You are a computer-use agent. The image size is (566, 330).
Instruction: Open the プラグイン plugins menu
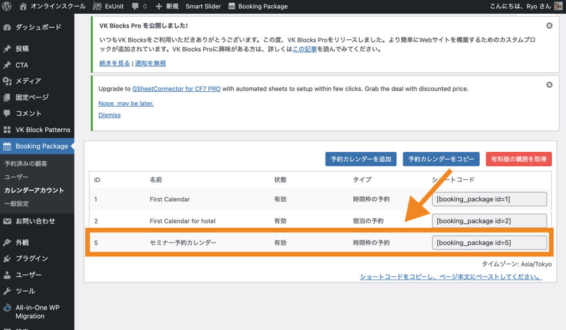coord(32,258)
